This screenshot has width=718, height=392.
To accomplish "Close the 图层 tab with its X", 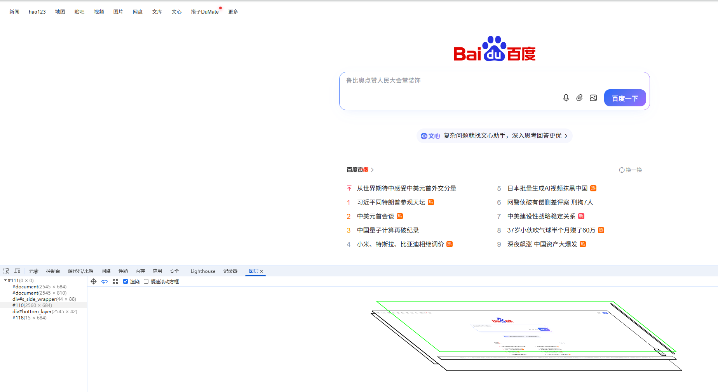I will [x=261, y=271].
